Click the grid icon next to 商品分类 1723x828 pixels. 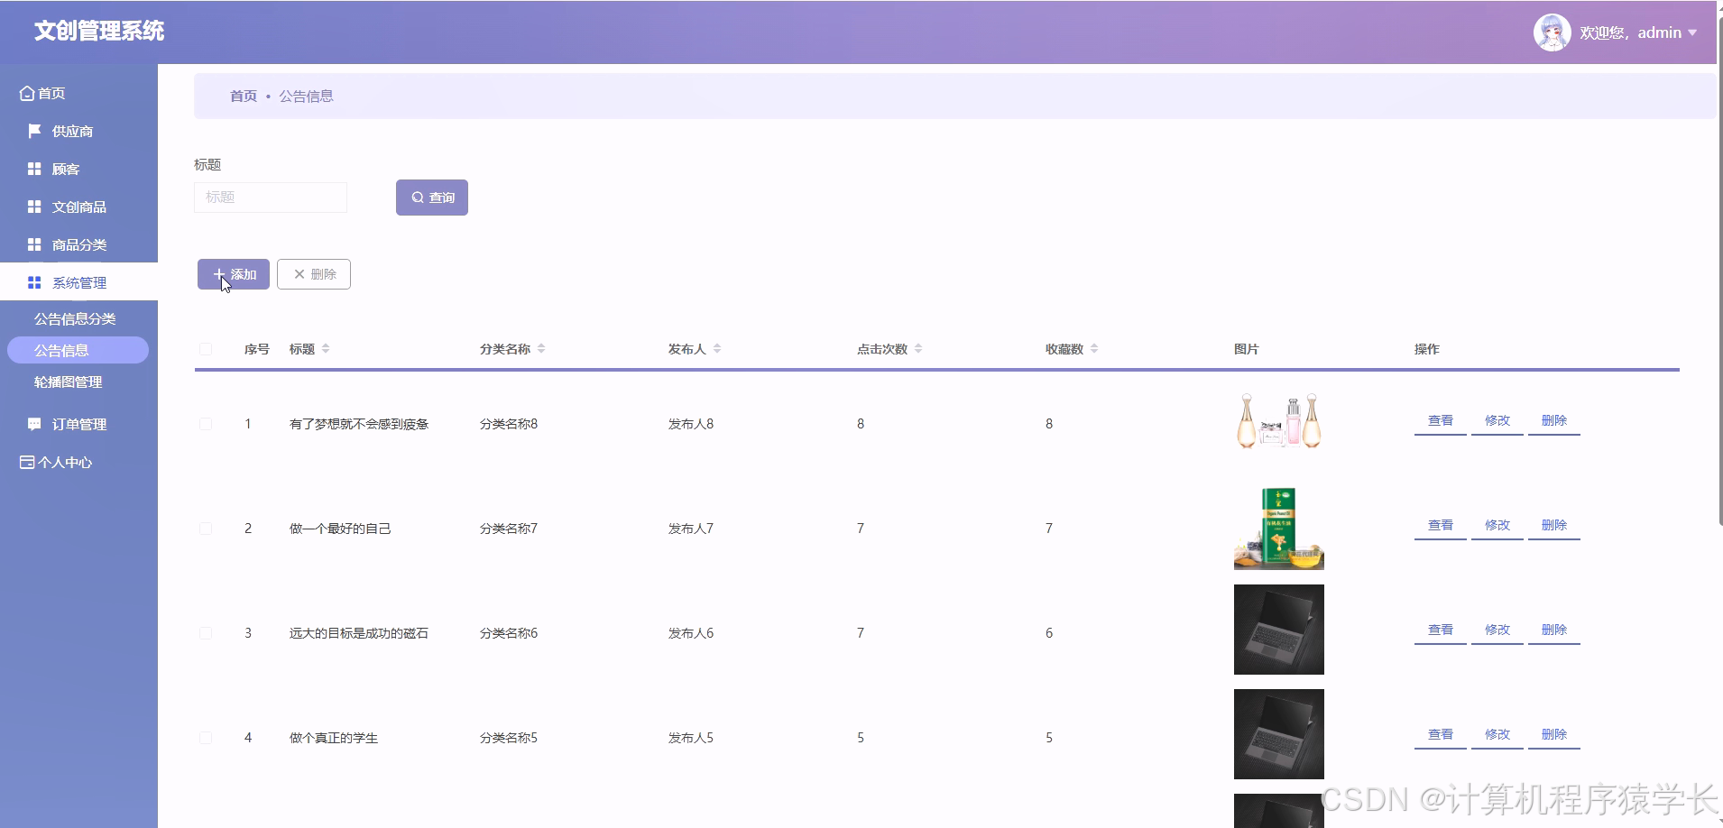click(34, 244)
